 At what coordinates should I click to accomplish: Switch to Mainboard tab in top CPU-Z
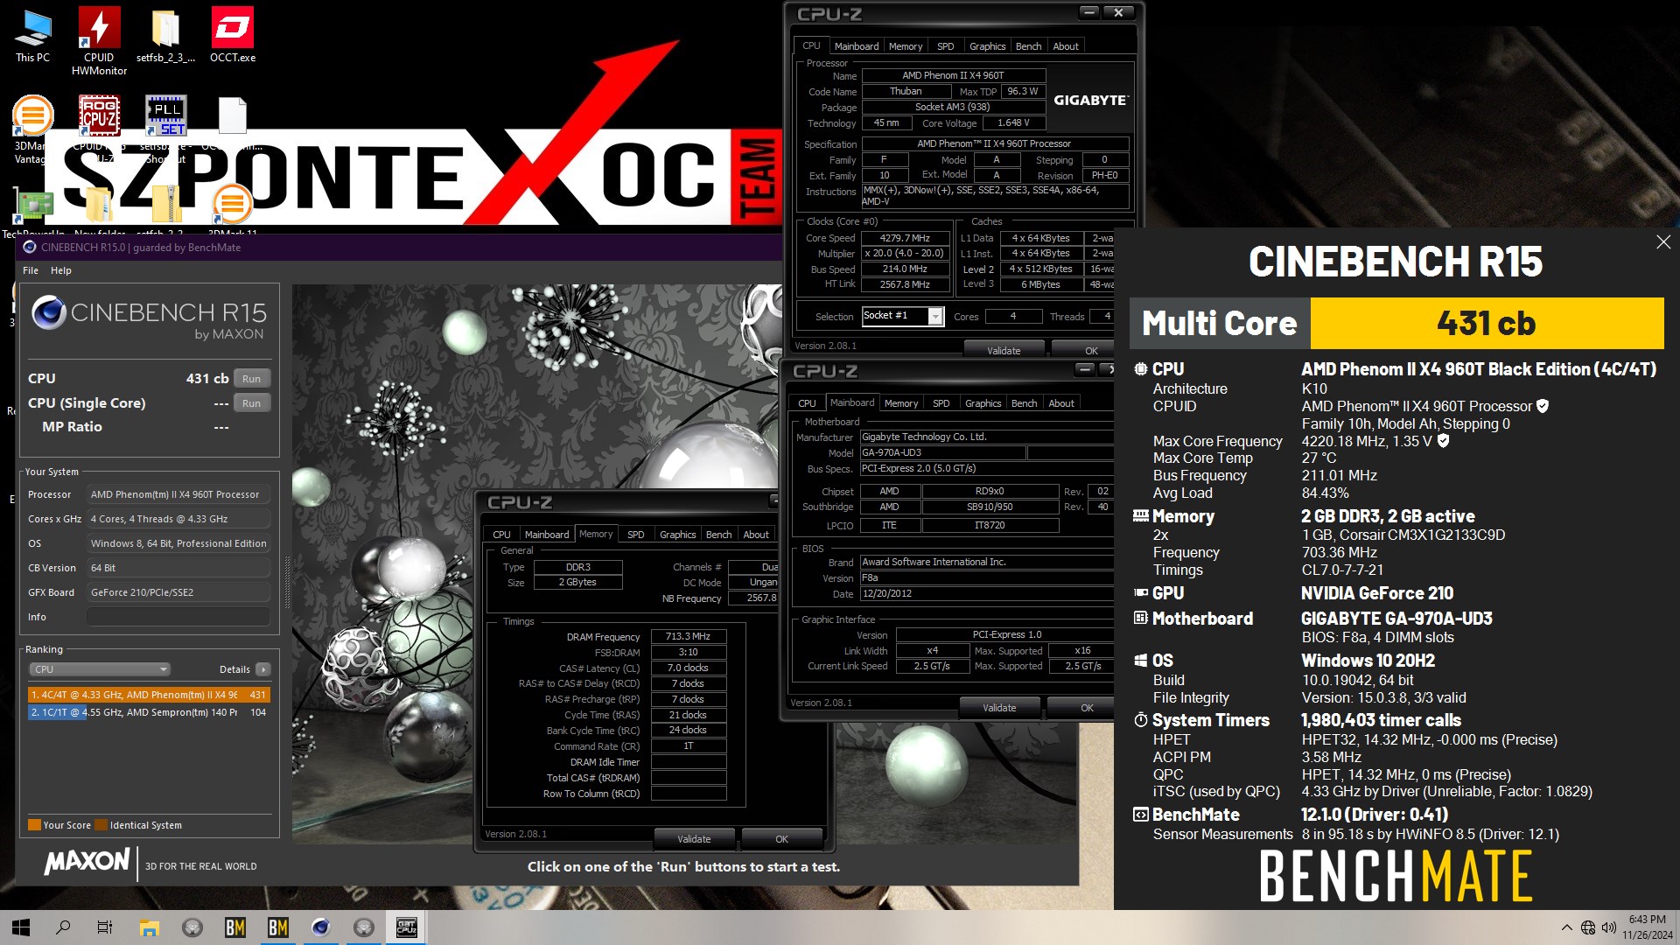tap(857, 46)
